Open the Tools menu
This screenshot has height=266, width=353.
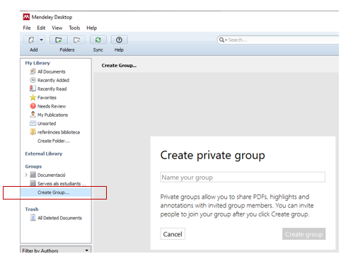click(74, 28)
